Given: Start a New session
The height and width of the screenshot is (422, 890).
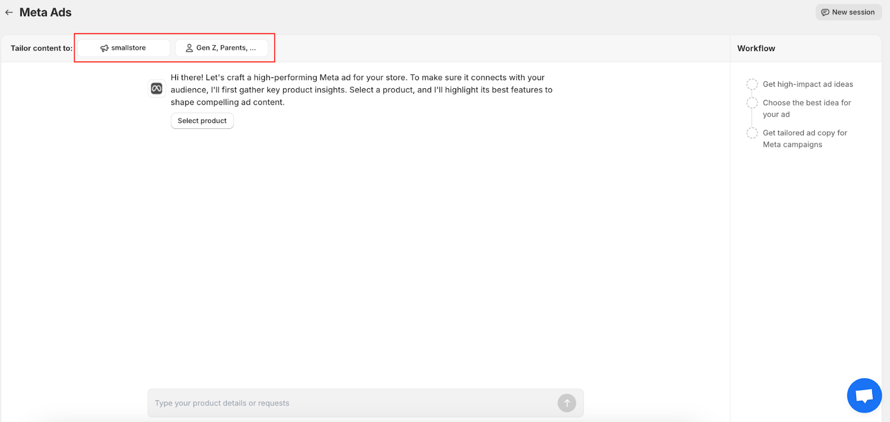Looking at the screenshot, I should (848, 12).
